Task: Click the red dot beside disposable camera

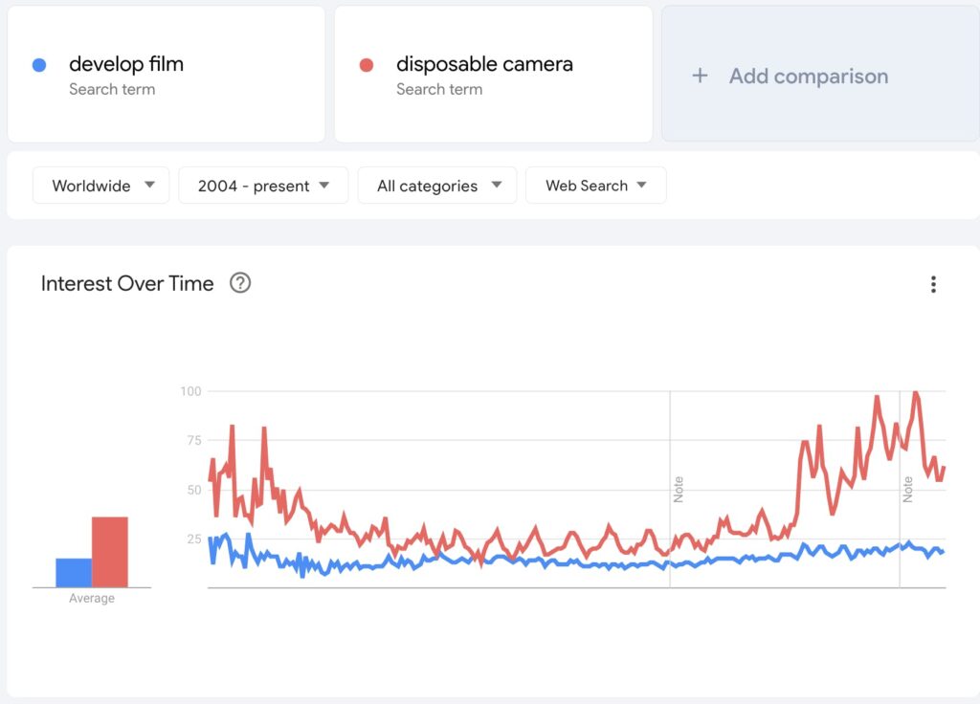Action: (x=367, y=65)
